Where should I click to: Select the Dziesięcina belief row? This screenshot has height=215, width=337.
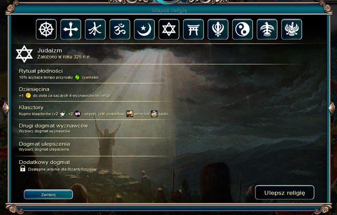94,92
